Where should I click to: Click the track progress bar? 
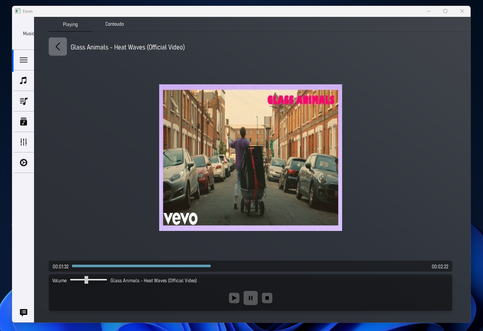click(x=250, y=266)
